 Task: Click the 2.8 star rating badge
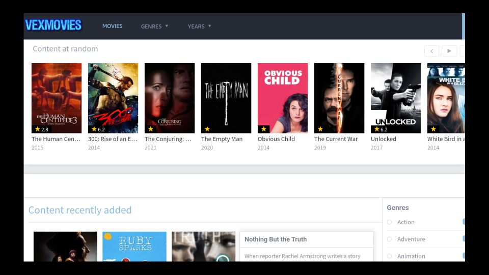[41, 129]
